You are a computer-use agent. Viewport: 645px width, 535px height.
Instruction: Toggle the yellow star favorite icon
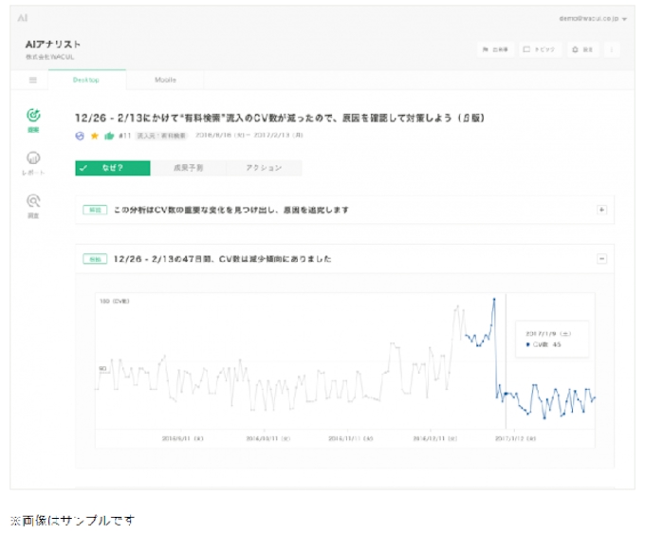95,136
